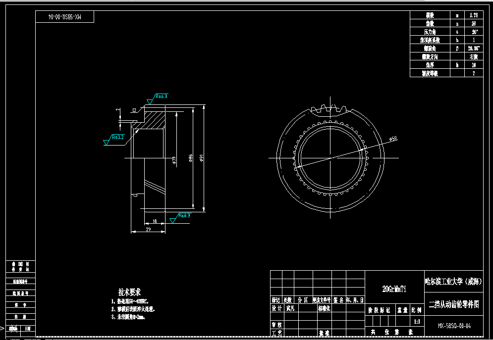
Task: Select the 比例 label in the title block
Action: pyautogui.click(x=417, y=310)
